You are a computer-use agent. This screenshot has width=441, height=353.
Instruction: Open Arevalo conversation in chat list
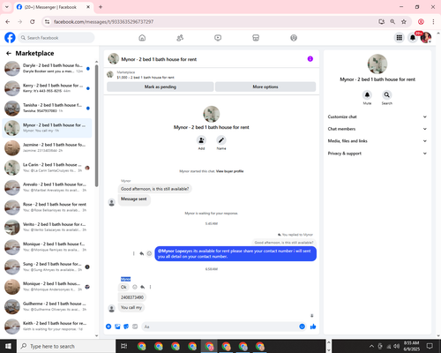[x=47, y=187]
